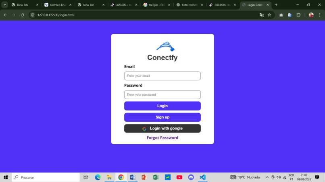This screenshot has height=182, width=325.
Task: Click the blue extension icon next to the camera
Action: click(x=290, y=15)
